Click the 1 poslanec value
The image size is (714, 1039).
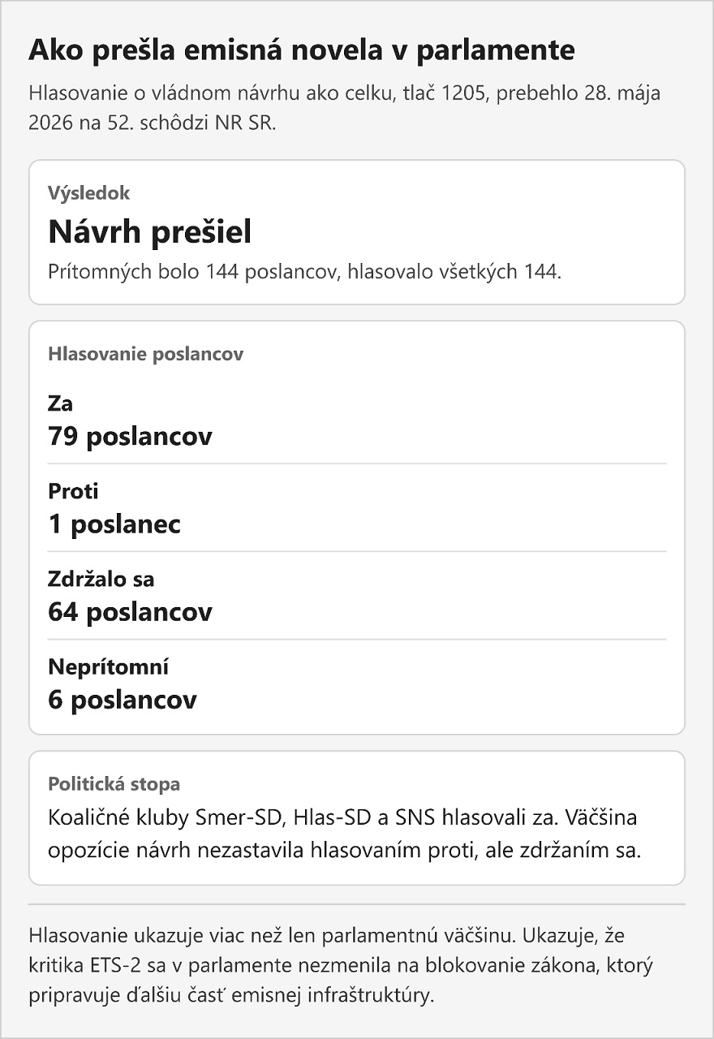[114, 524]
